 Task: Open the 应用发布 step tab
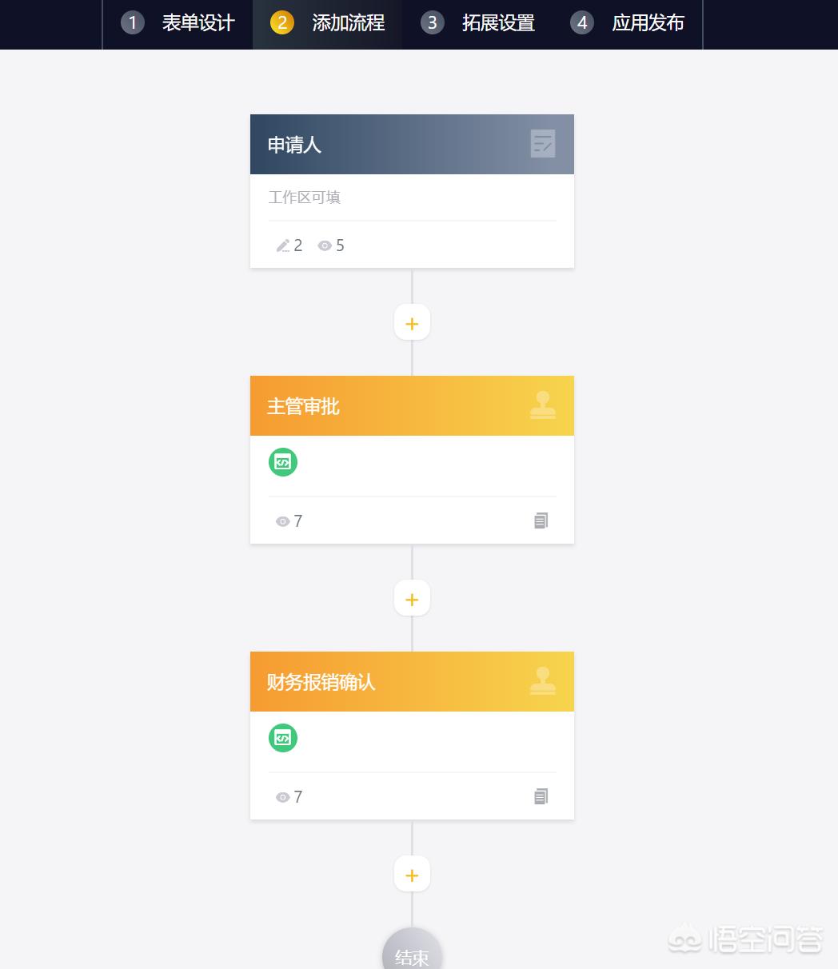(648, 22)
